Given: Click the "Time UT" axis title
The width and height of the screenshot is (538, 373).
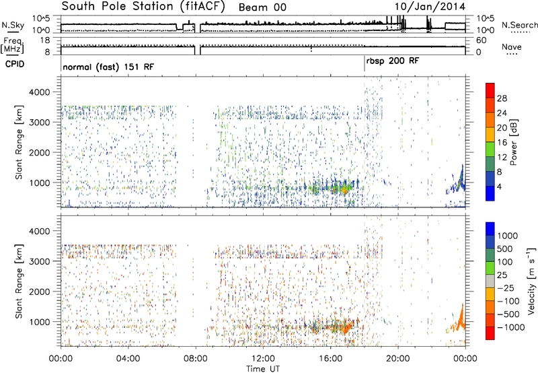Looking at the screenshot, I should [263, 369].
